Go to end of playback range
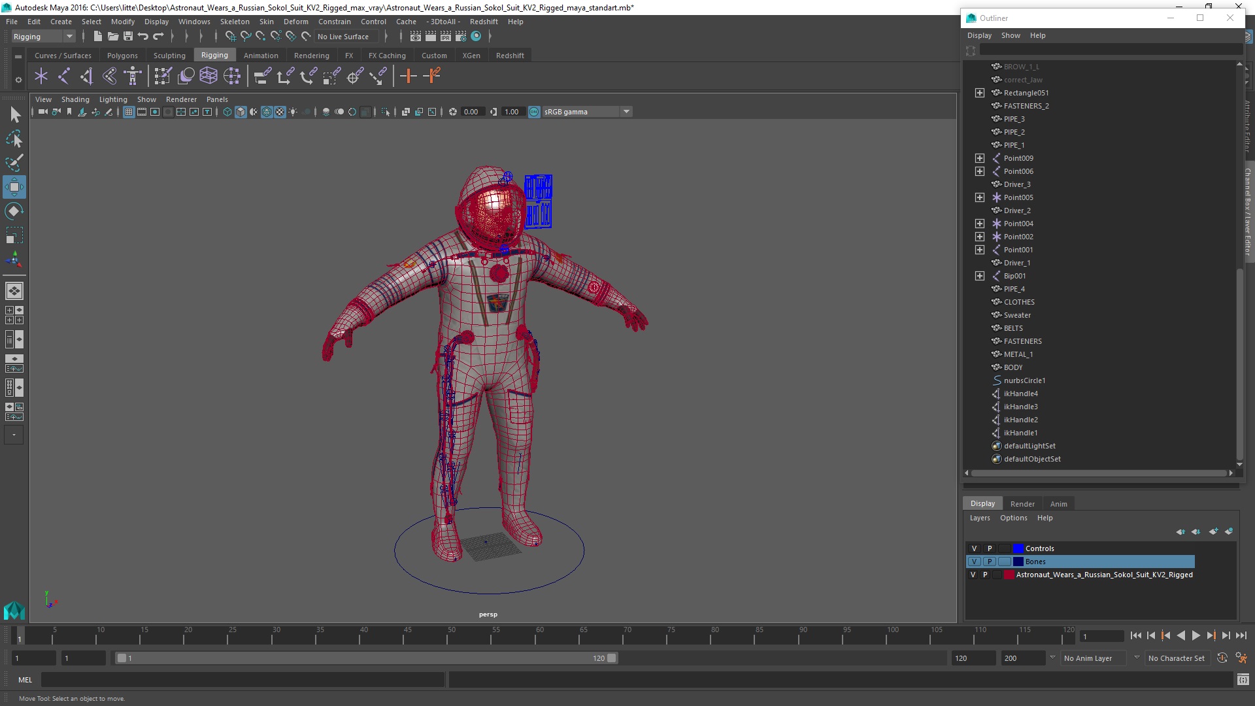This screenshot has height=706, width=1255. pos(1241,635)
